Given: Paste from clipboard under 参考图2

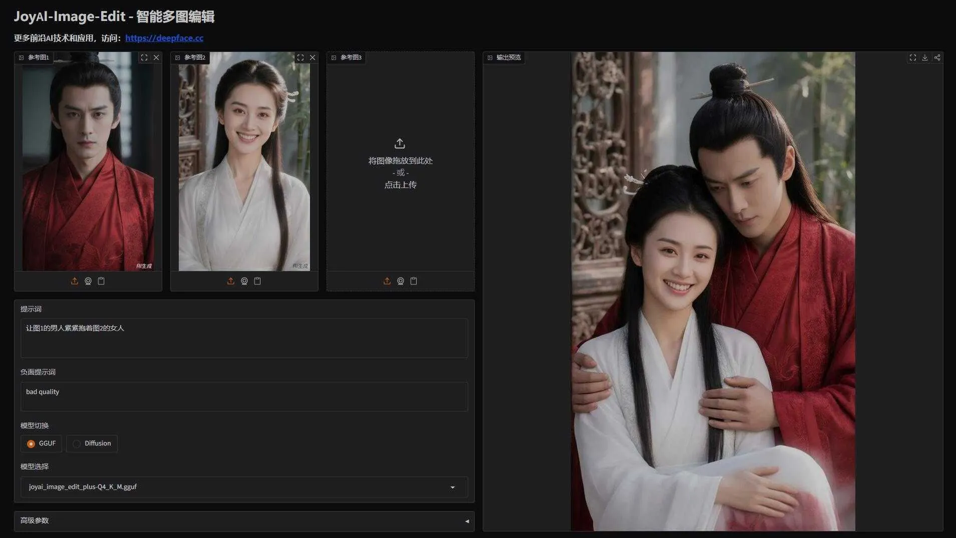Looking at the screenshot, I should tap(257, 281).
